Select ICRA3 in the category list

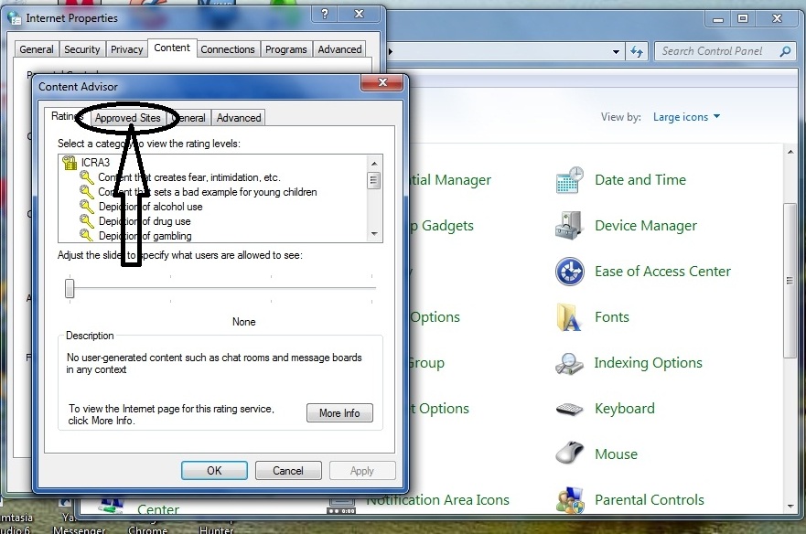pos(95,163)
